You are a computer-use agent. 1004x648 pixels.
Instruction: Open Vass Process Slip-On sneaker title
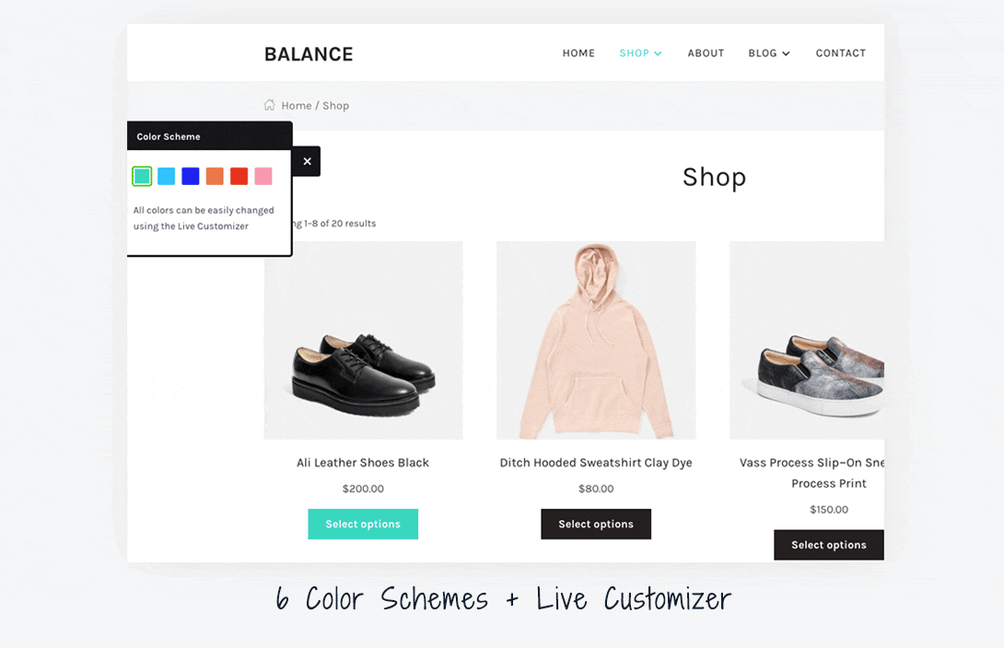[811, 473]
